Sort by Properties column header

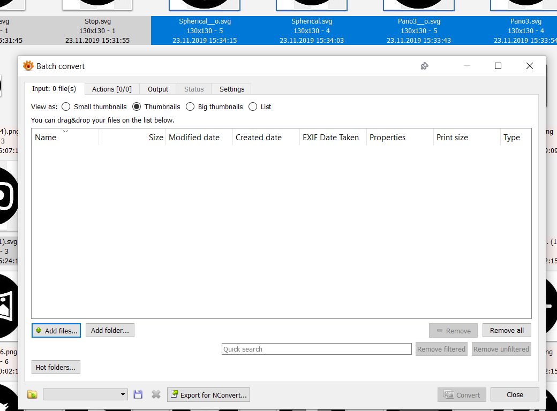(x=400, y=138)
